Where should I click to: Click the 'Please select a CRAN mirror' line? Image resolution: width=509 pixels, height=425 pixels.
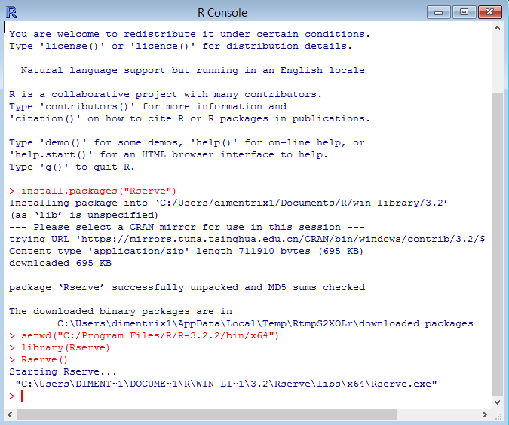pos(187,227)
